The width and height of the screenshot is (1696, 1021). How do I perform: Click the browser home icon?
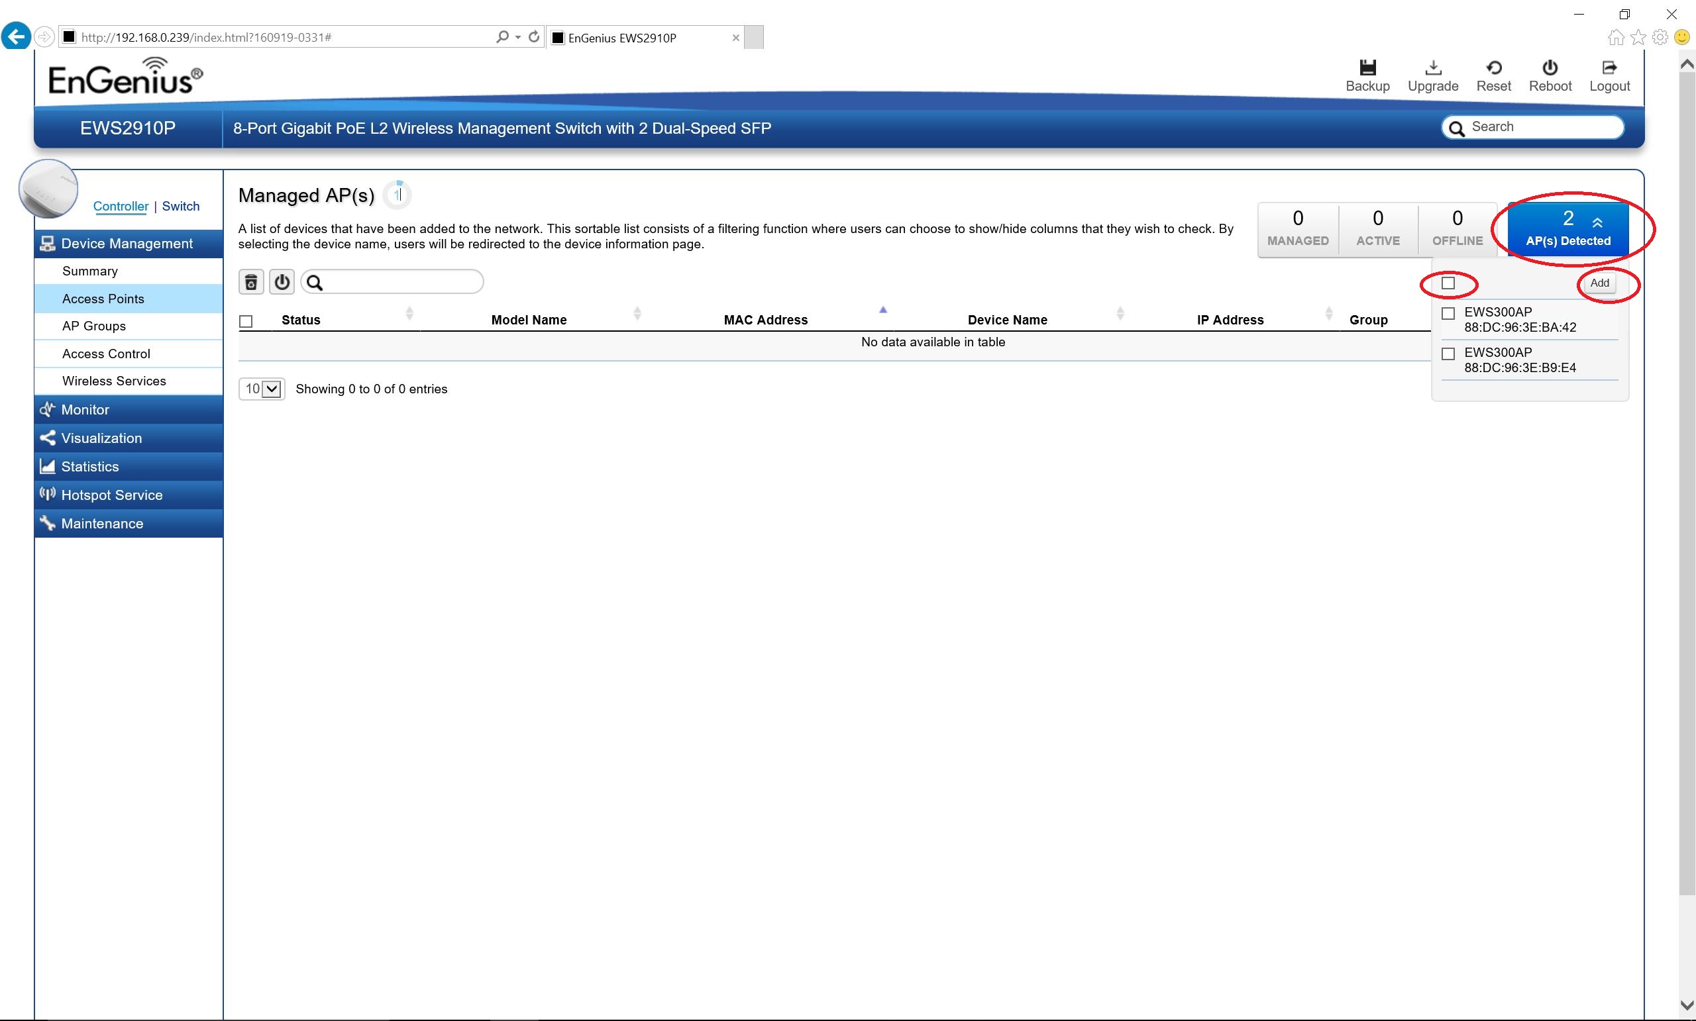pos(1615,37)
